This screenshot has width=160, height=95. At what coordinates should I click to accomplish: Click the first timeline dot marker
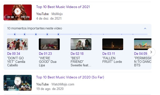tap(15, 34)
